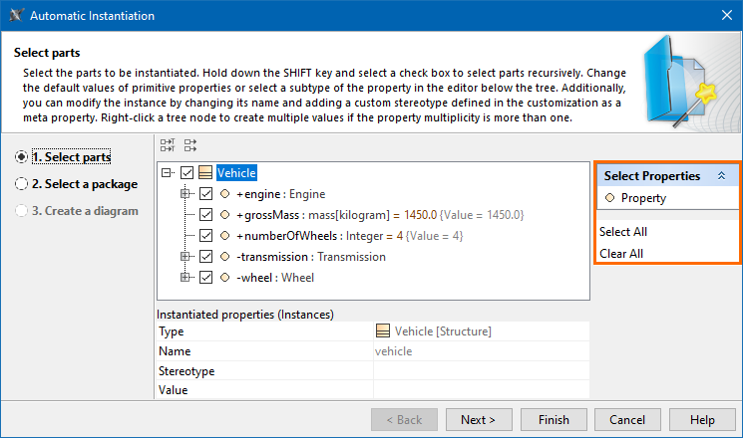Image resolution: width=743 pixels, height=438 pixels.
Task: Click the grossMass property circle icon
Action: [x=225, y=215]
